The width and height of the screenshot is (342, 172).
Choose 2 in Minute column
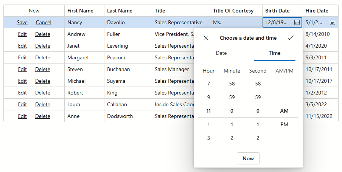232,138
